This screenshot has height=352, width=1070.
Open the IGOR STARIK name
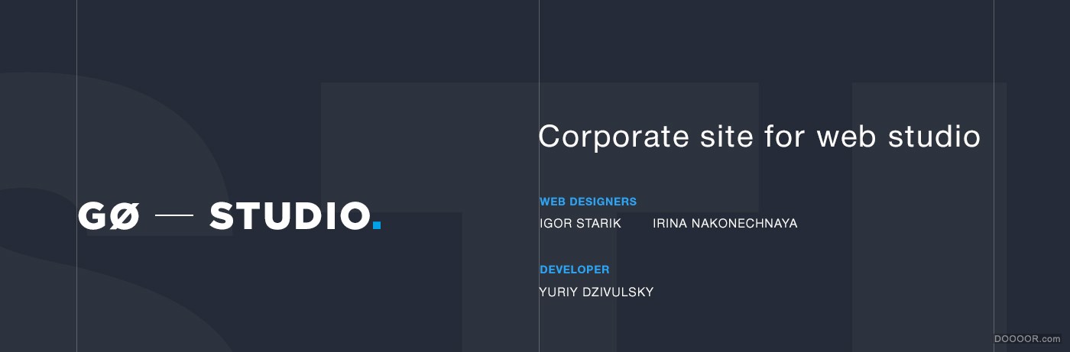pyautogui.click(x=580, y=224)
